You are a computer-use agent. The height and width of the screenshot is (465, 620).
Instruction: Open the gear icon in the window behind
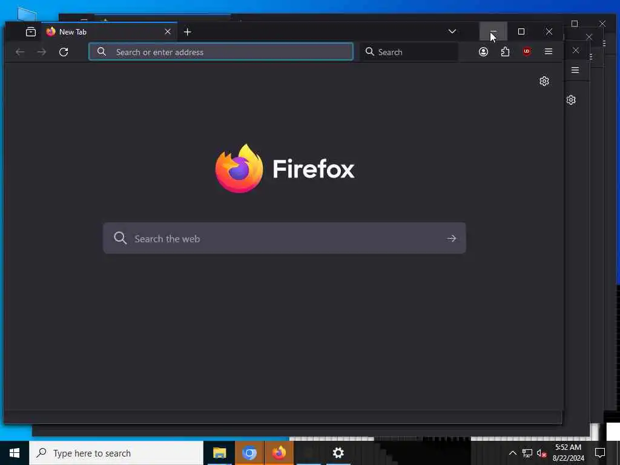[x=571, y=100]
